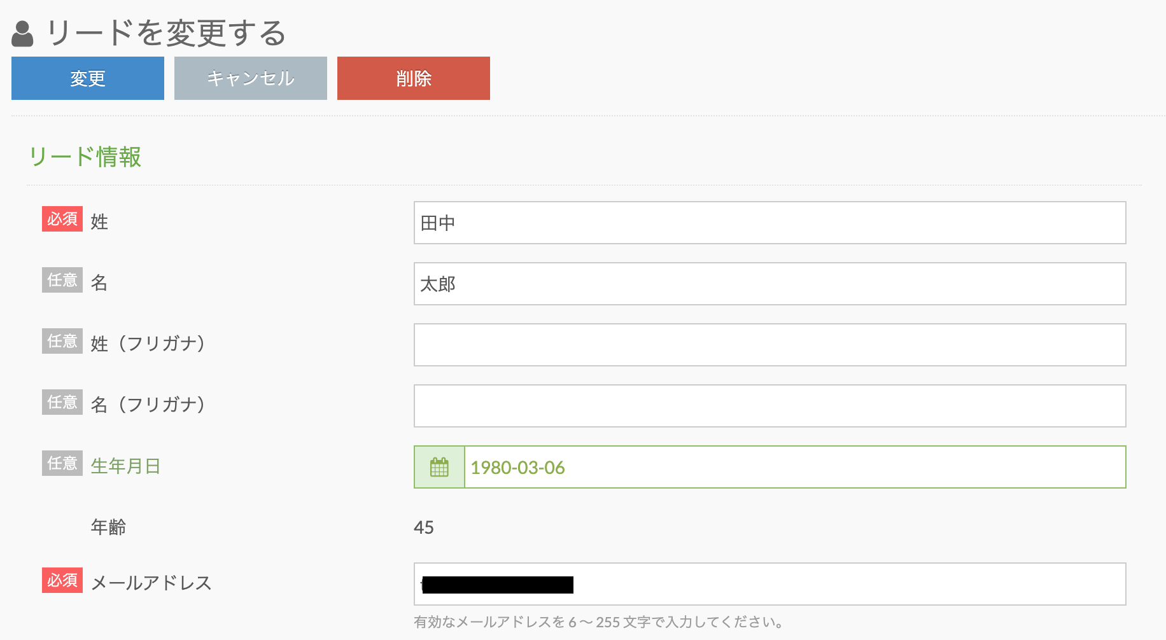Click the メールアドレス field label
This screenshot has height=640, width=1166.
tap(151, 583)
